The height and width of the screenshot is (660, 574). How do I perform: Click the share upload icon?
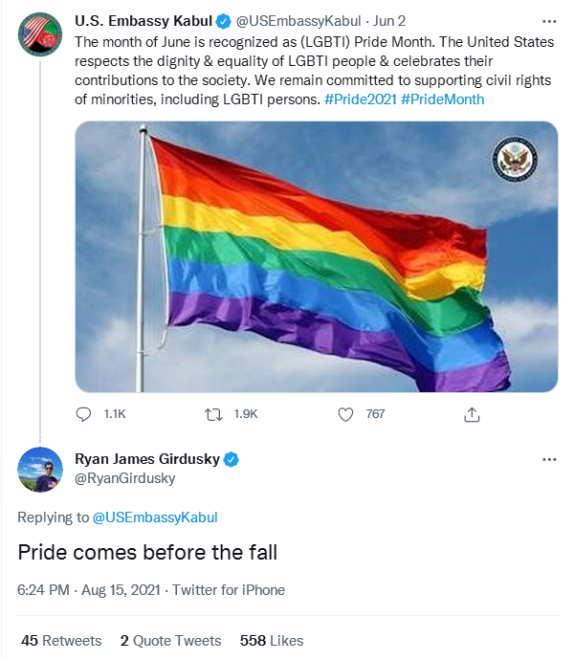tap(471, 414)
